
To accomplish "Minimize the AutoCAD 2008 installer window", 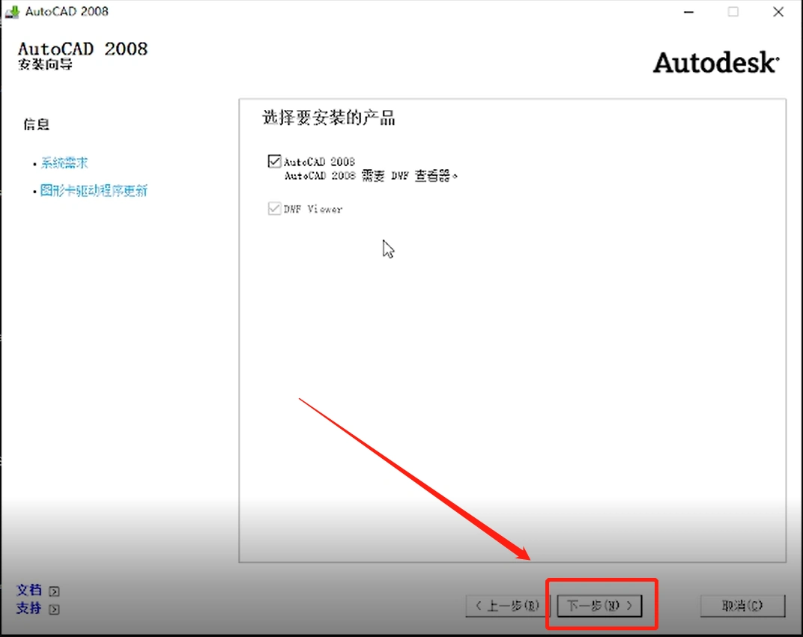I will [x=689, y=12].
